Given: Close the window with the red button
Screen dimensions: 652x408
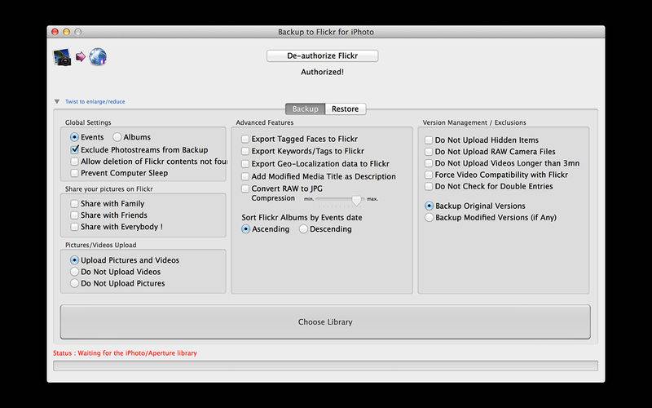Looking at the screenshot, I should coord(55,32).
